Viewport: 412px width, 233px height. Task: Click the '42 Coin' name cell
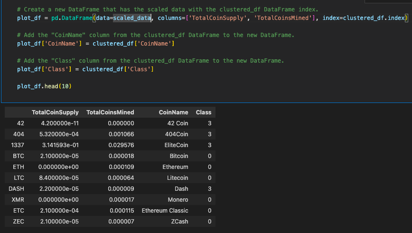pyautogui.click(x=178, y=123)
